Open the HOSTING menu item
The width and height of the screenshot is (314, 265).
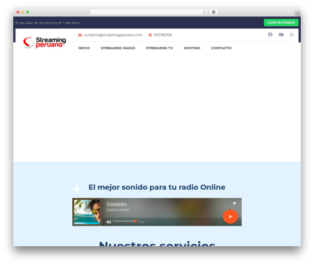click(x=192, y=48)
